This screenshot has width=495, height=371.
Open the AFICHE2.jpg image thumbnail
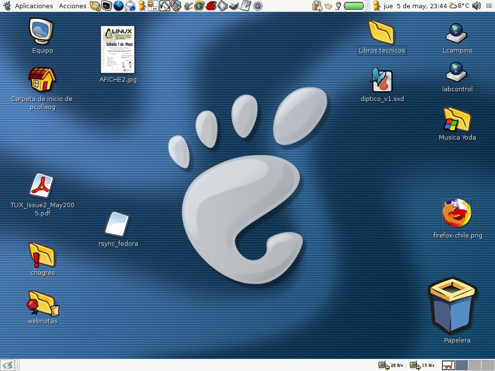[x=117, y=49]
